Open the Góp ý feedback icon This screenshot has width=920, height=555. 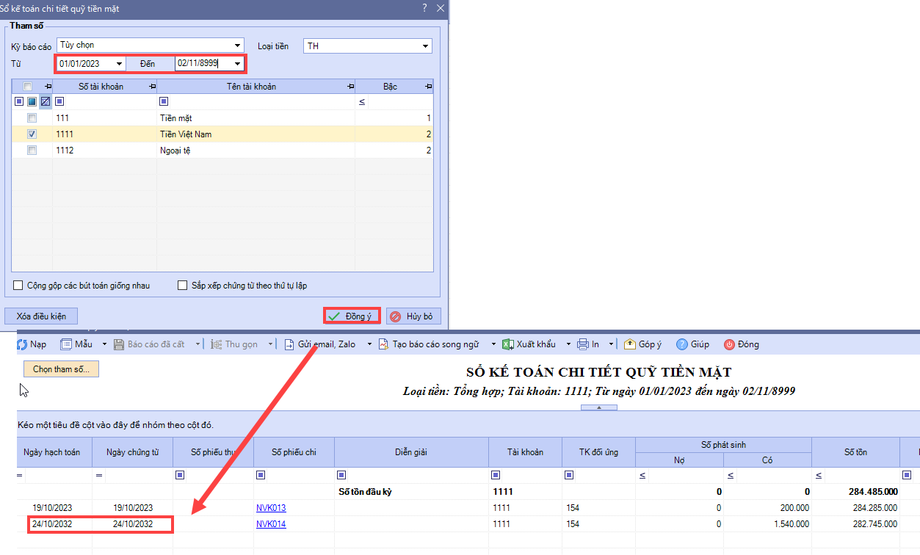[x=629, y=344]
